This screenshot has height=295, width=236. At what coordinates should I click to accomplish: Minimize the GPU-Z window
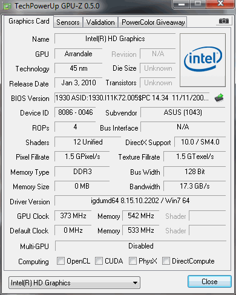[182, 4]
